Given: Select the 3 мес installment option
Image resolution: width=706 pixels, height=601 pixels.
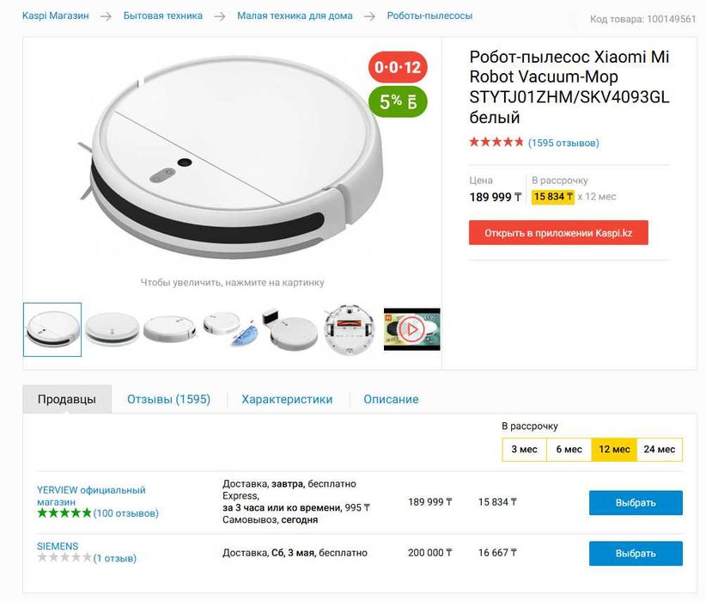Looking at the screenshot, I should 524,450.
